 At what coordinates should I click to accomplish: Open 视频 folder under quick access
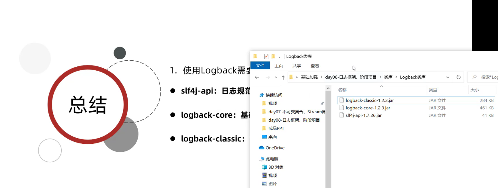(273, 103)
